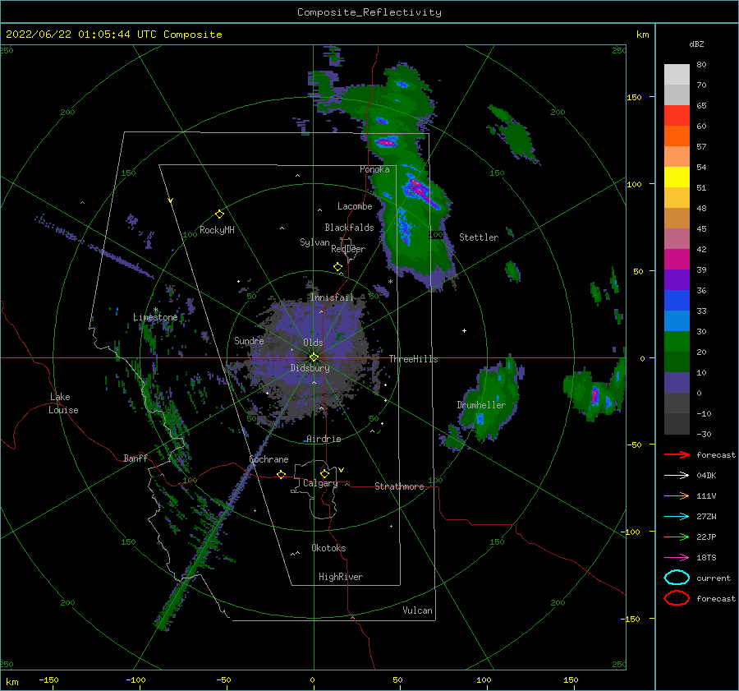Click the RockyMH label
Viewport: 739px width, 691px height.
[x=217, y=230]
